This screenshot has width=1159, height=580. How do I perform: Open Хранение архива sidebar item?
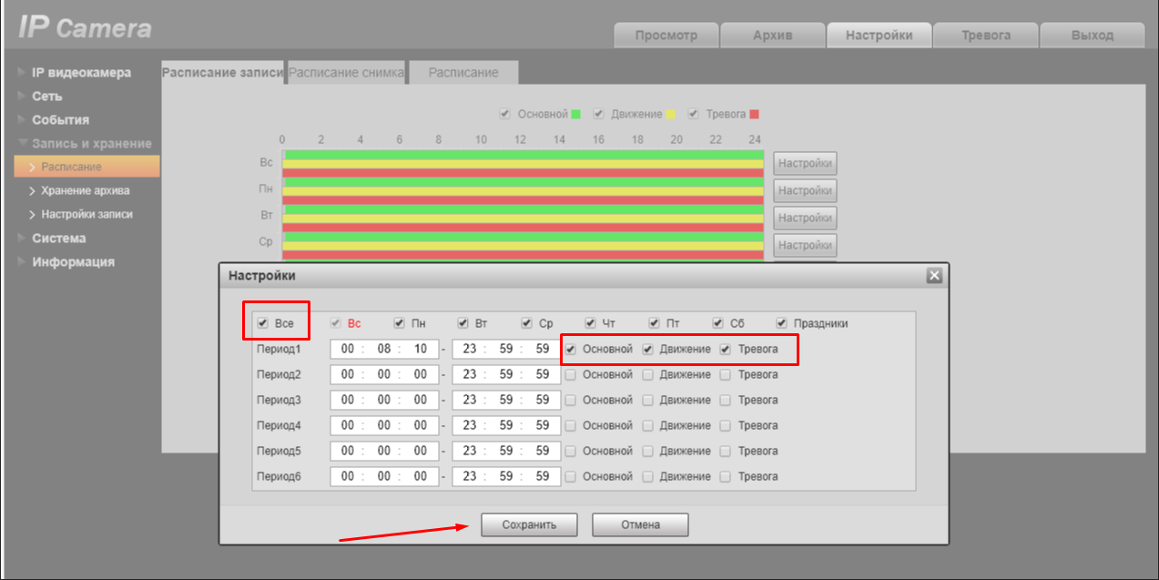click(x=85, y=190)
